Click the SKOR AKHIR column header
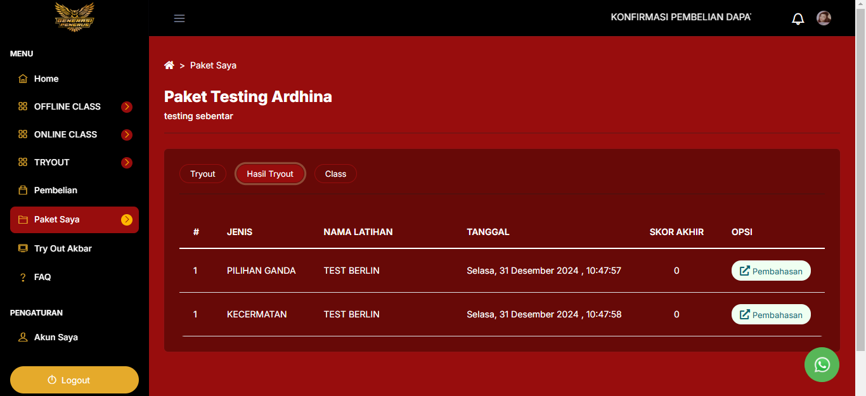Screen dimensions: 866x396 tap(676, 232)
